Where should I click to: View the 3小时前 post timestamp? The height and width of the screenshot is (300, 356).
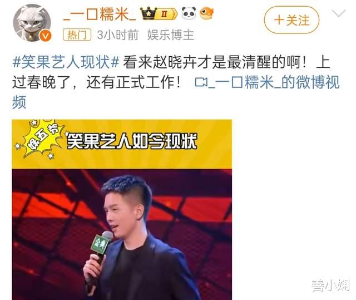[x=117, y=35]
